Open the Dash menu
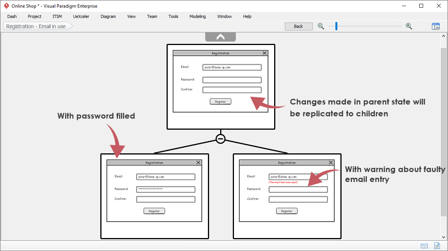 tap(12, 16)
